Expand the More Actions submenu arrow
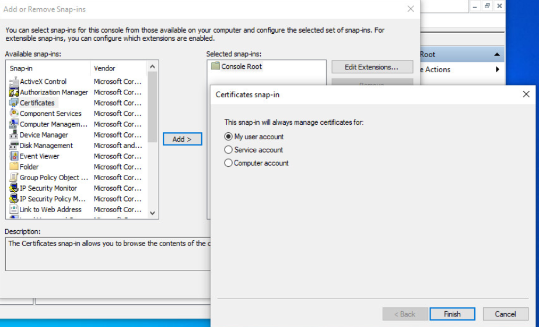The image size is (539, 327). [498, 69]
